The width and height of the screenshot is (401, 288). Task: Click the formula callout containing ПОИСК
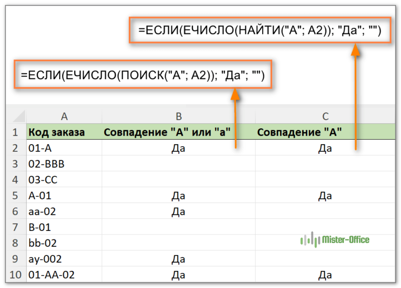(x=142, y=75)
